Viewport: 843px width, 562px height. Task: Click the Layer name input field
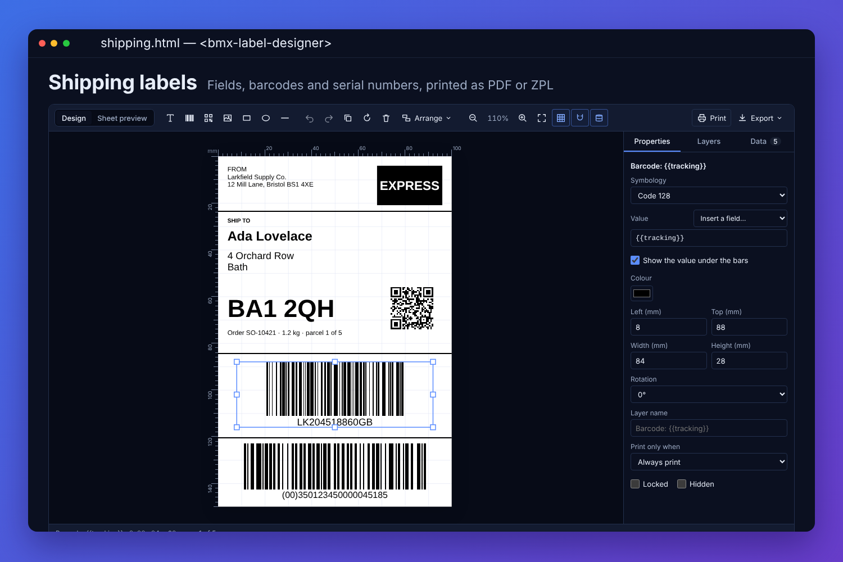pyautogui.click(x=709, y=428)
